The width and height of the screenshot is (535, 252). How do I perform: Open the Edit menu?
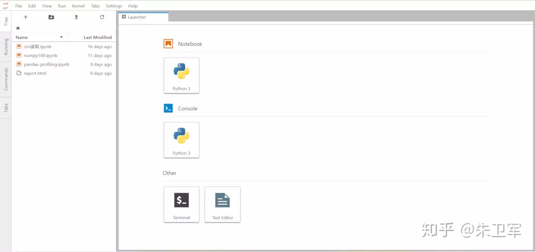click(x=32, y=6)
